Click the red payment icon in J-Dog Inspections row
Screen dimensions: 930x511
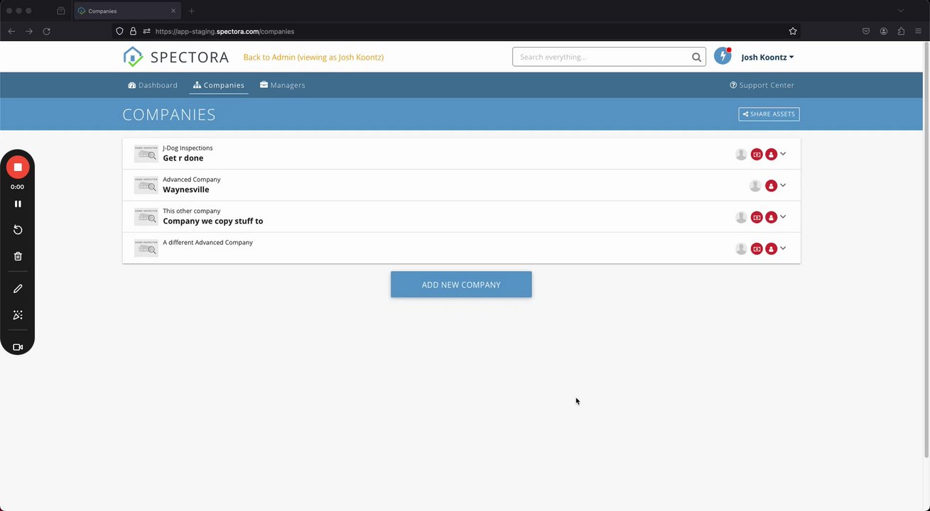pos(757,154)
